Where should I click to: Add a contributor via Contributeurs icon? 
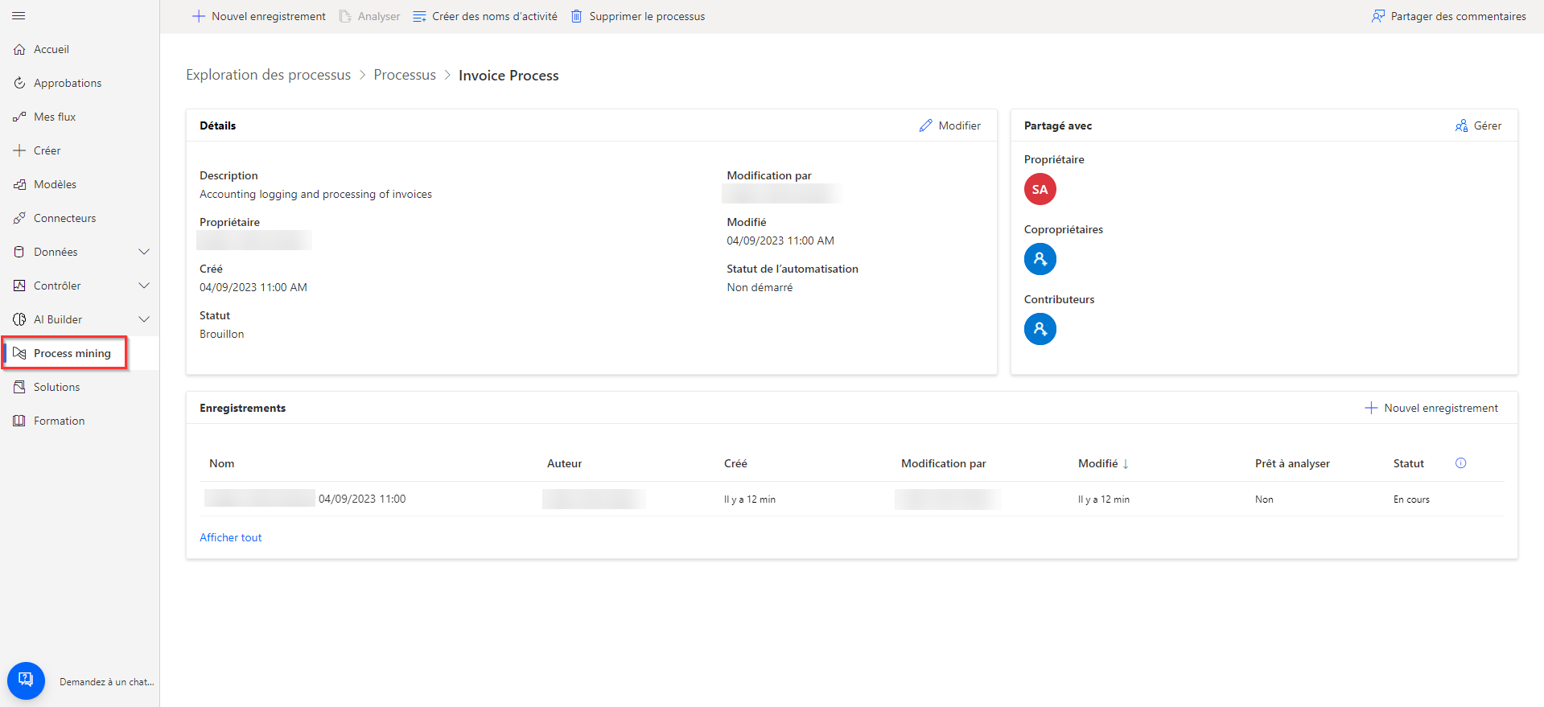1040,329
